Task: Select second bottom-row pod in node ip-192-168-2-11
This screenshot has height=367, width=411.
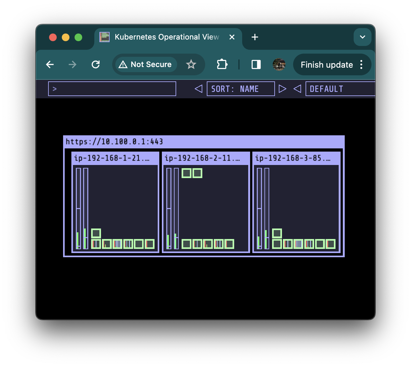Action: 197,244
